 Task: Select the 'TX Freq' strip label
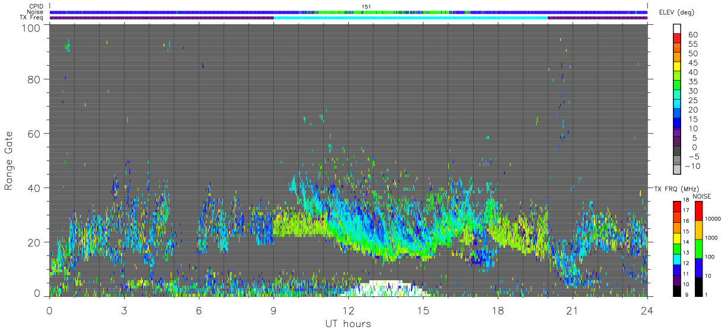tap(32, 18)
